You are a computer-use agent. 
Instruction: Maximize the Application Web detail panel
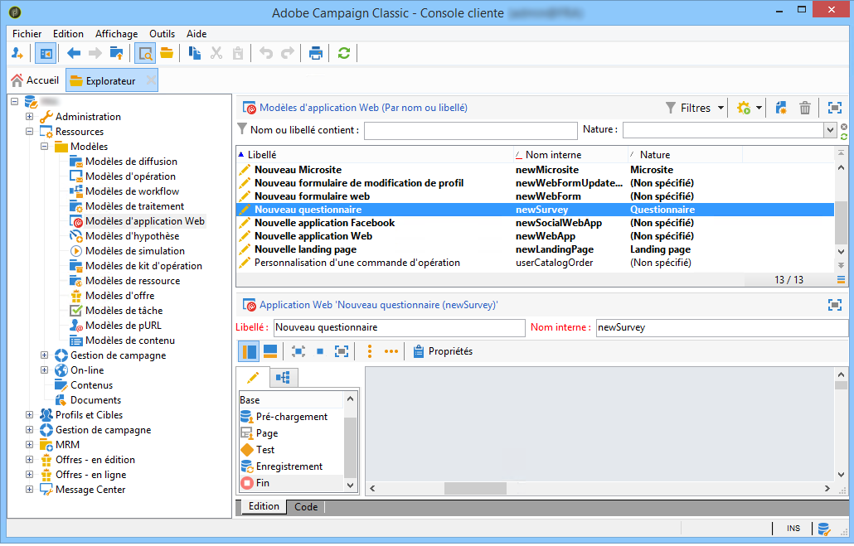point(834,305)
